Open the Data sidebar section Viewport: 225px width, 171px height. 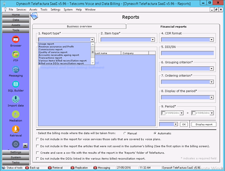point(16,20)
